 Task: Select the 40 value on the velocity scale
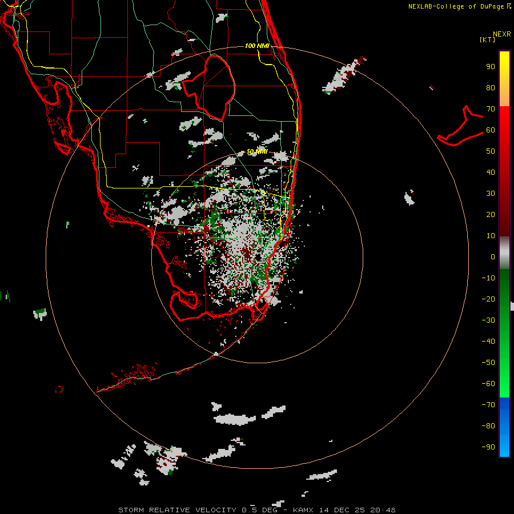tap(491, 172)
